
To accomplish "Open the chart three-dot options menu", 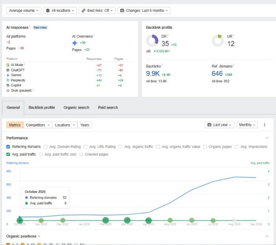I will (x=265, y=125).
